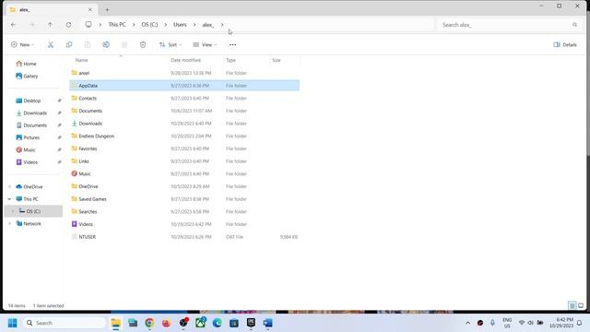Add a new tab with plus button

(107, 10)
